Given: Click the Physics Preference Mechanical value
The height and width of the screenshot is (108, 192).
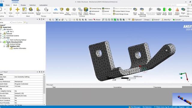Looking at the screenshot, I should tap(28, 82).
